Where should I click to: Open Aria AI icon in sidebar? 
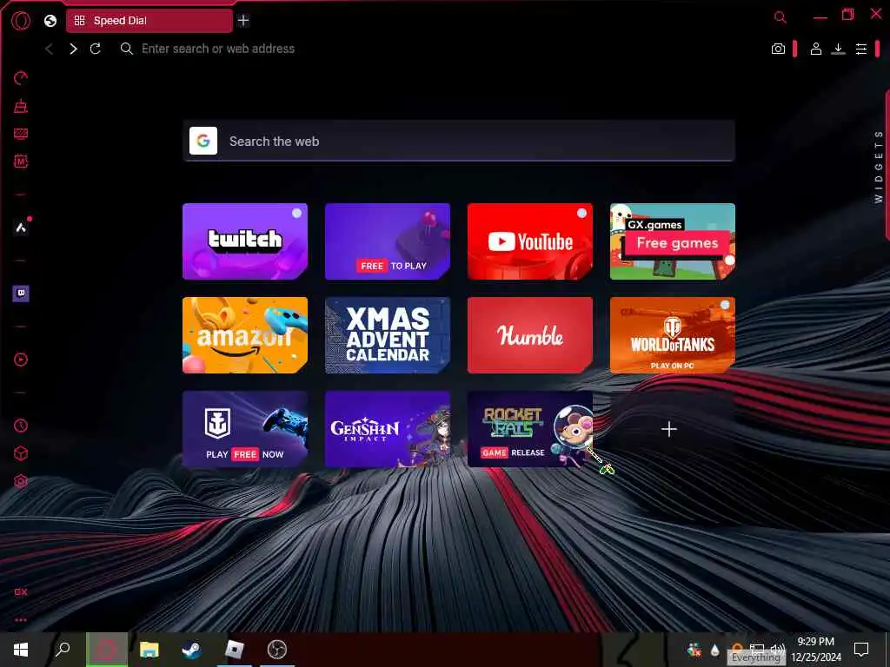pos(21,228)
